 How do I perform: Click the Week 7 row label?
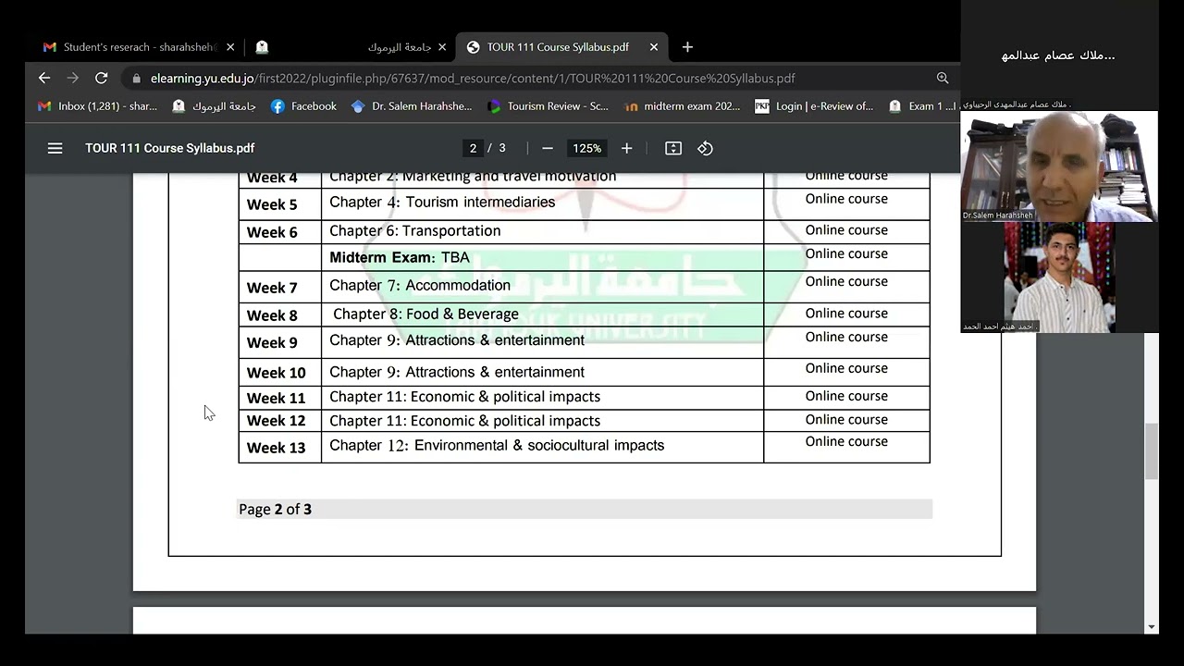point(272,288)
